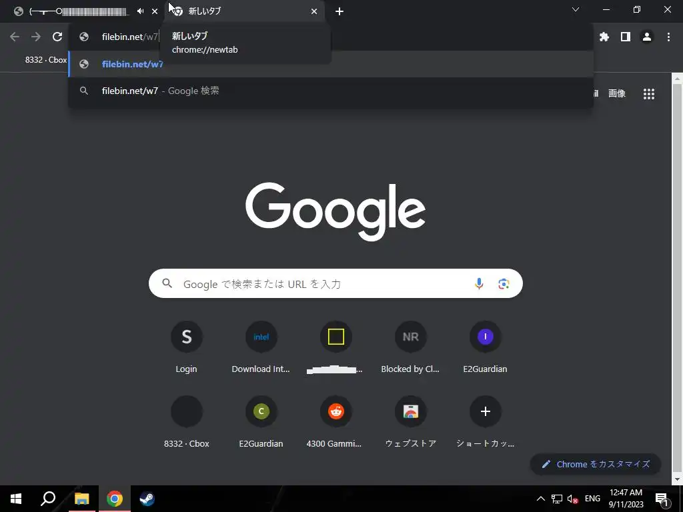
Task: Add a new shortcut with plus tile
Action: 485,422
